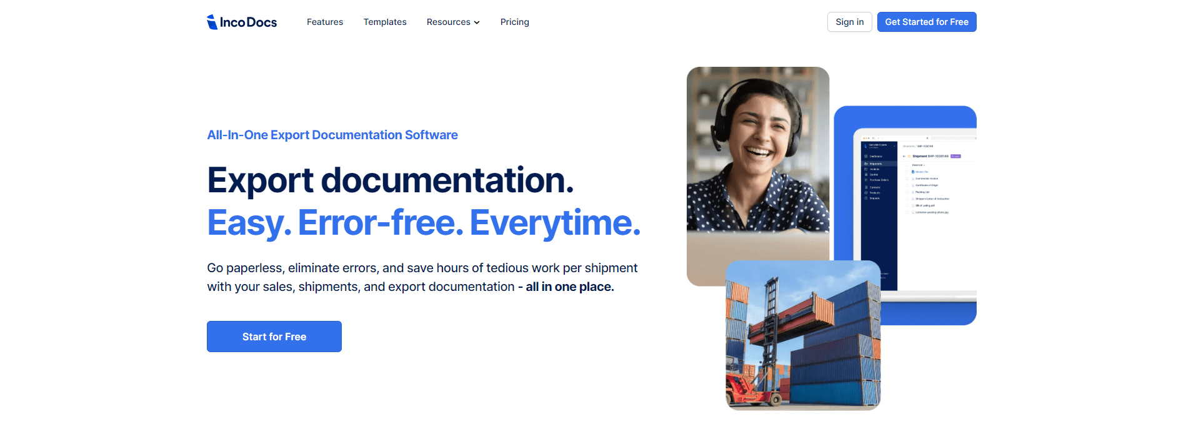This screenshot has height=442, width=1191.
Task: Open the Resources menu
Action: coord(448,22)
